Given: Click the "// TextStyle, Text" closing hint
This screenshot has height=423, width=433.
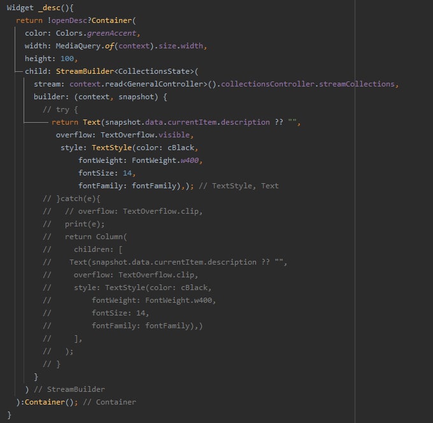Looking at the screenshot, I should click(239, 186).
